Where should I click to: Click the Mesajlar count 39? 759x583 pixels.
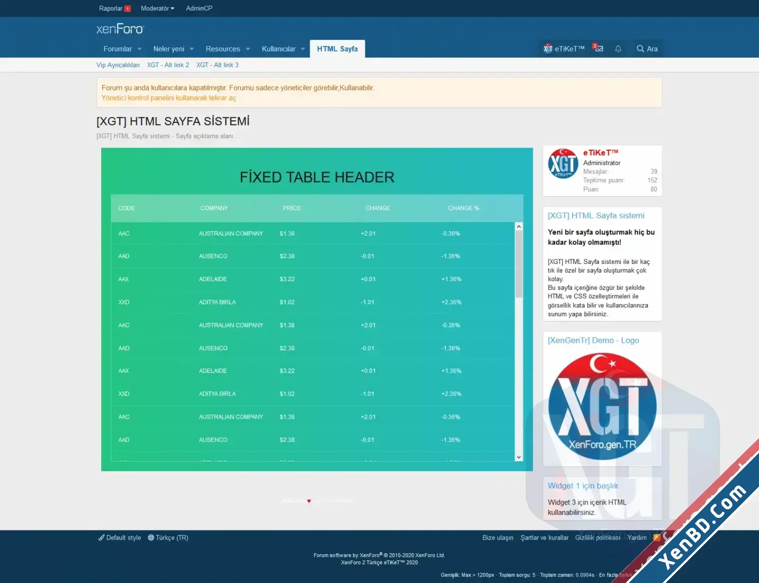point(654,172)
